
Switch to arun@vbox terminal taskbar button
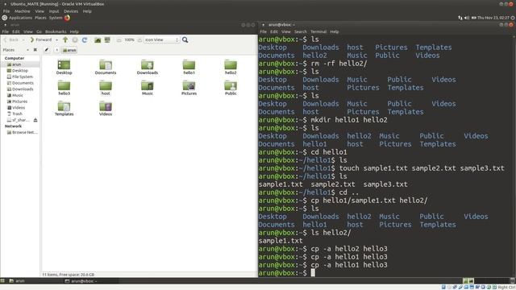click(x=90, y=281)
